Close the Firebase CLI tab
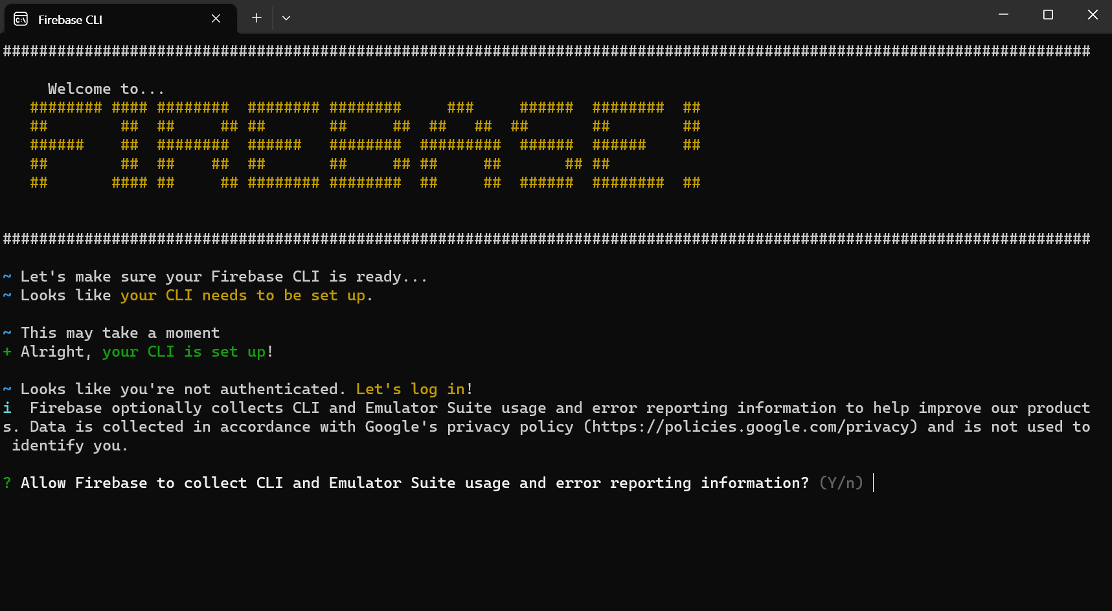The image size is (1112, 611). point(216,19)
